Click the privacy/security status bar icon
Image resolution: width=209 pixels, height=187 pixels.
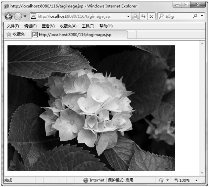161,180
